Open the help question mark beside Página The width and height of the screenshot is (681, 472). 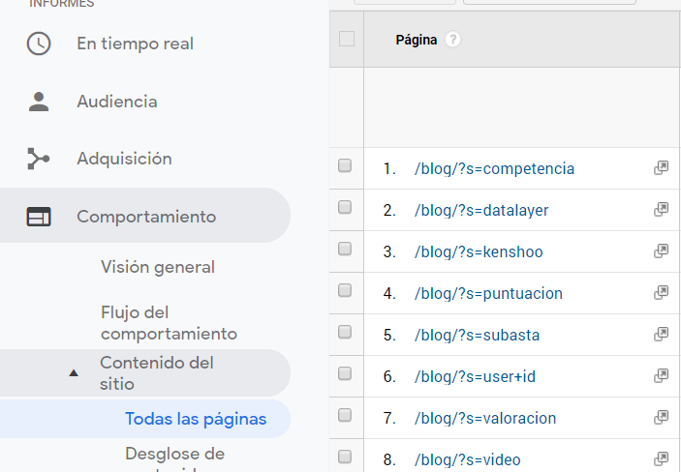[452, 40]
